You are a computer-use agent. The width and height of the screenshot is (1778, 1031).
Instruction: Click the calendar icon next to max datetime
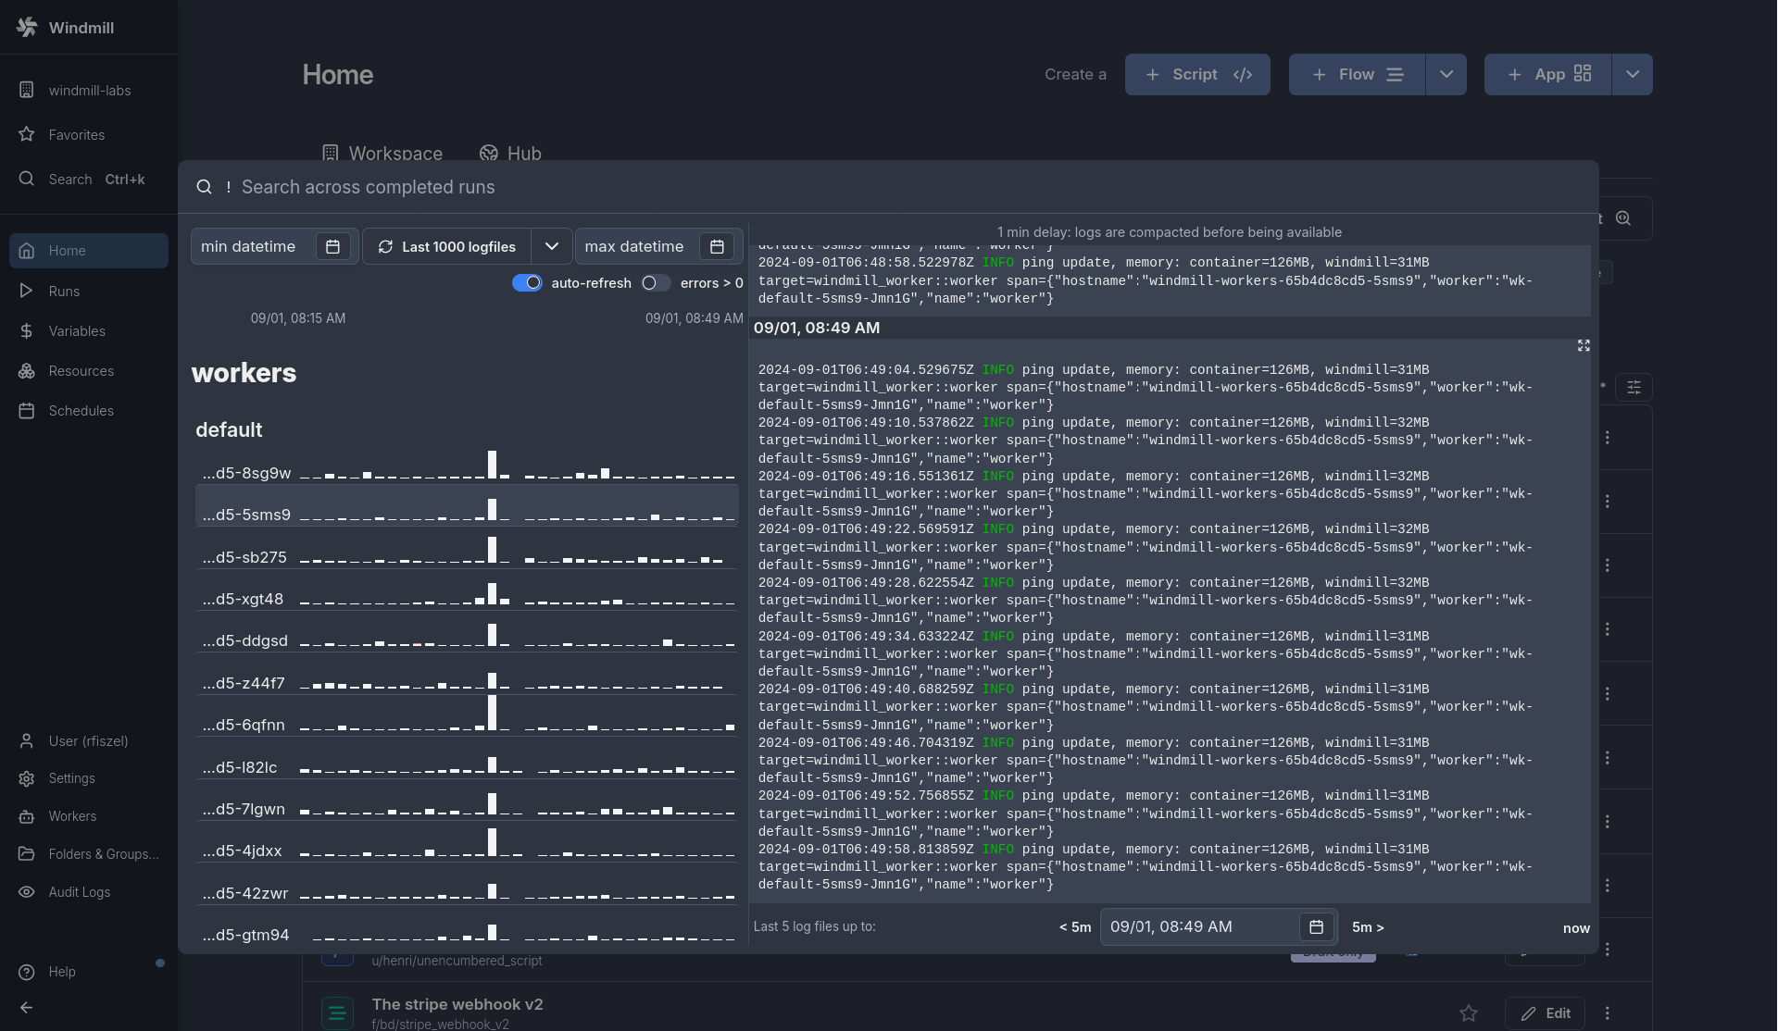tap(717, 245)
